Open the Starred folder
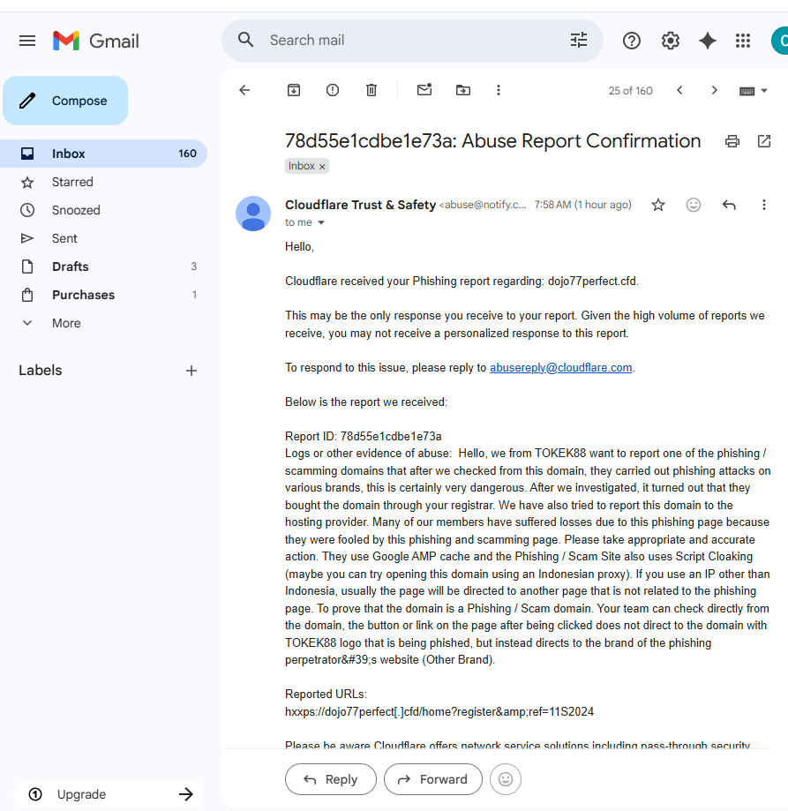788x811 pixels. point(103,182)
